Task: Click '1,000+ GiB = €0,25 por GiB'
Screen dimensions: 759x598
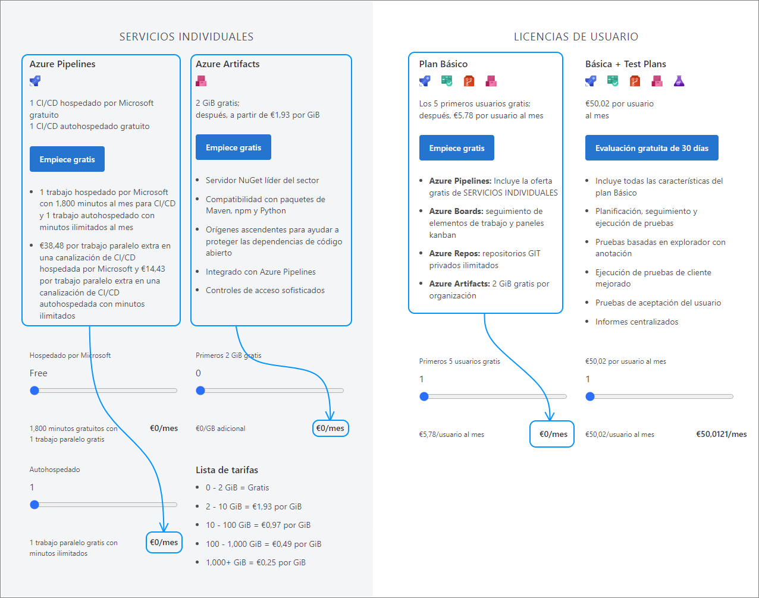Action: tap(256, 562)
